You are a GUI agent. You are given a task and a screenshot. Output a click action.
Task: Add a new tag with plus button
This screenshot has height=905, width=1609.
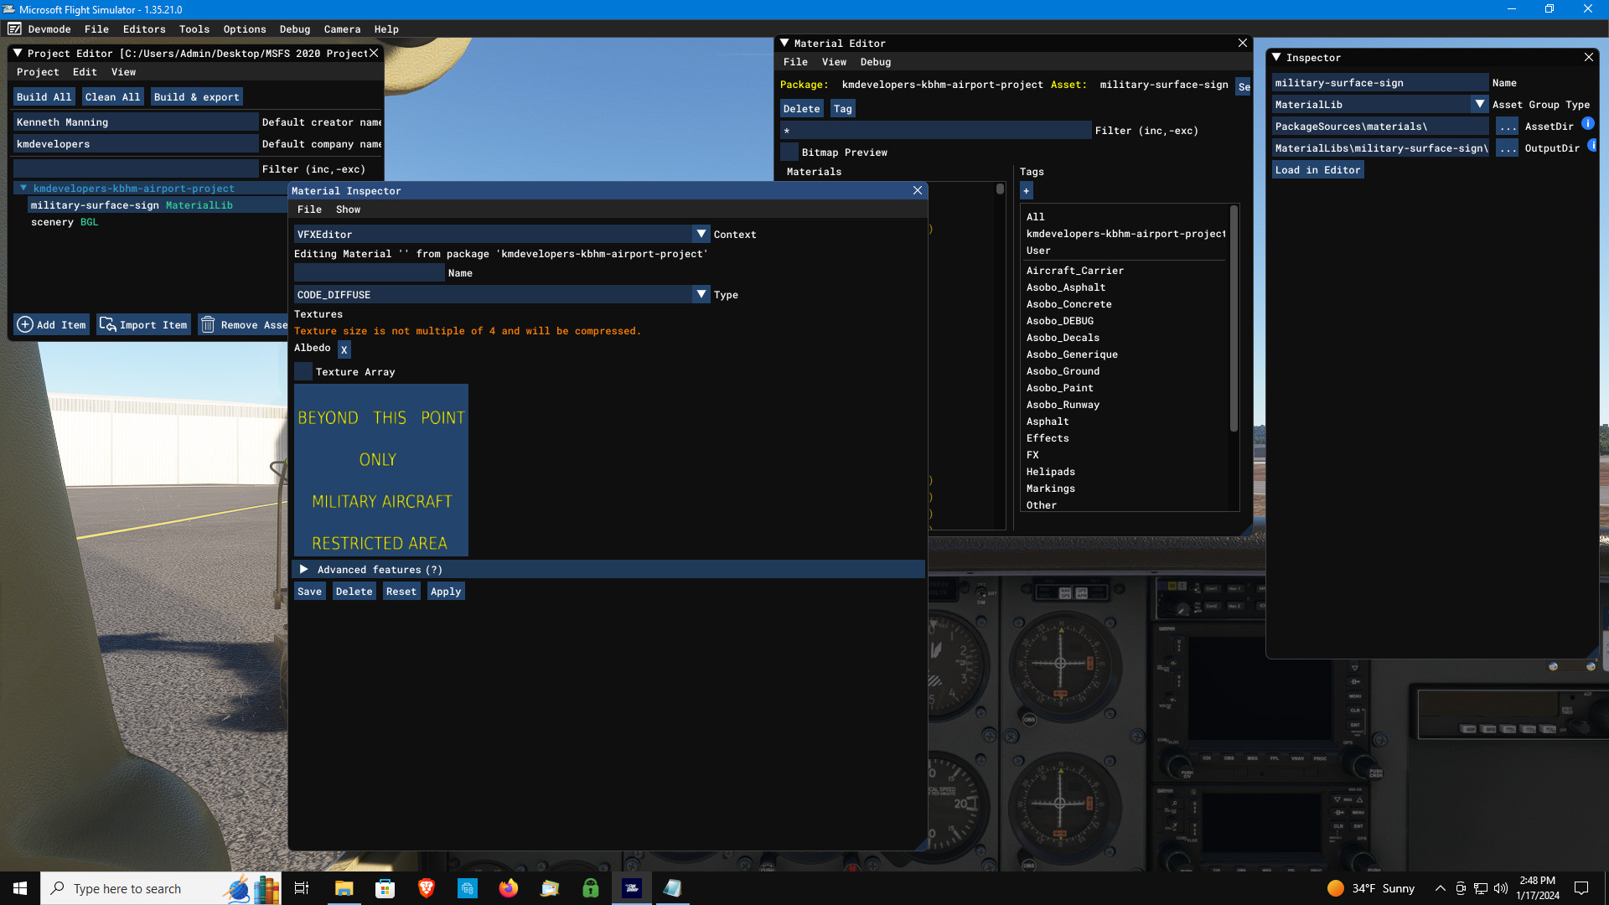(x=1026, y=191)
